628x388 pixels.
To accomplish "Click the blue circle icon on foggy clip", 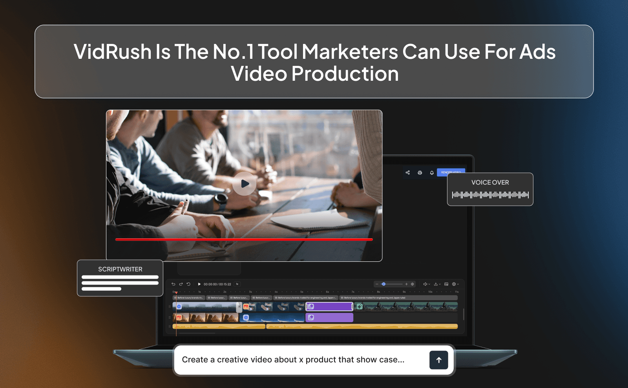I will click(x=179, y=306).
